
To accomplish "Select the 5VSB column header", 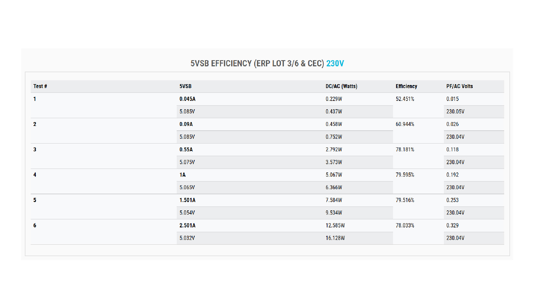I will 185,86.
